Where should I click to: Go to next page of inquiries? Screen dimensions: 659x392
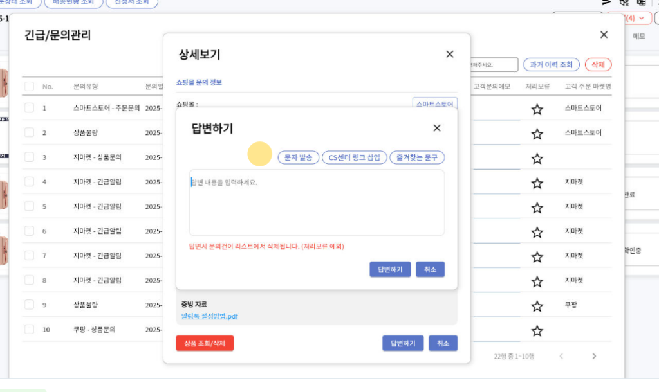pyautogui.click(x=594, y=356)
